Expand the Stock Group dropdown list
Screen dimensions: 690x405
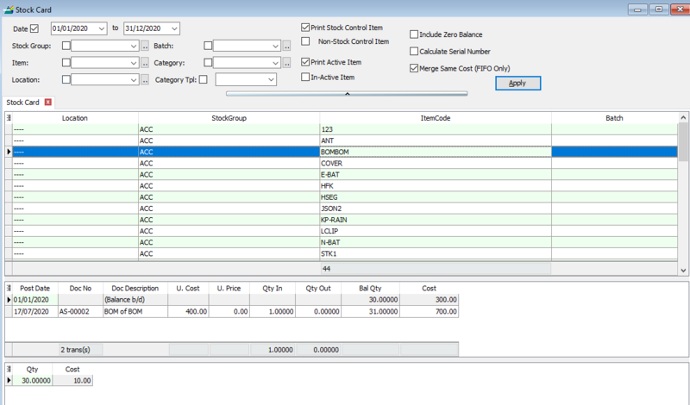[134, 46]
